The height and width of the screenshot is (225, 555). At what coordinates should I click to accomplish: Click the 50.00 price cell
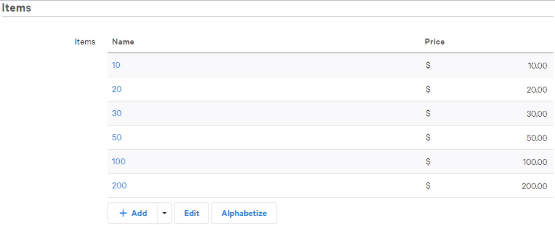pyautogui.click(x=537, y=138)
